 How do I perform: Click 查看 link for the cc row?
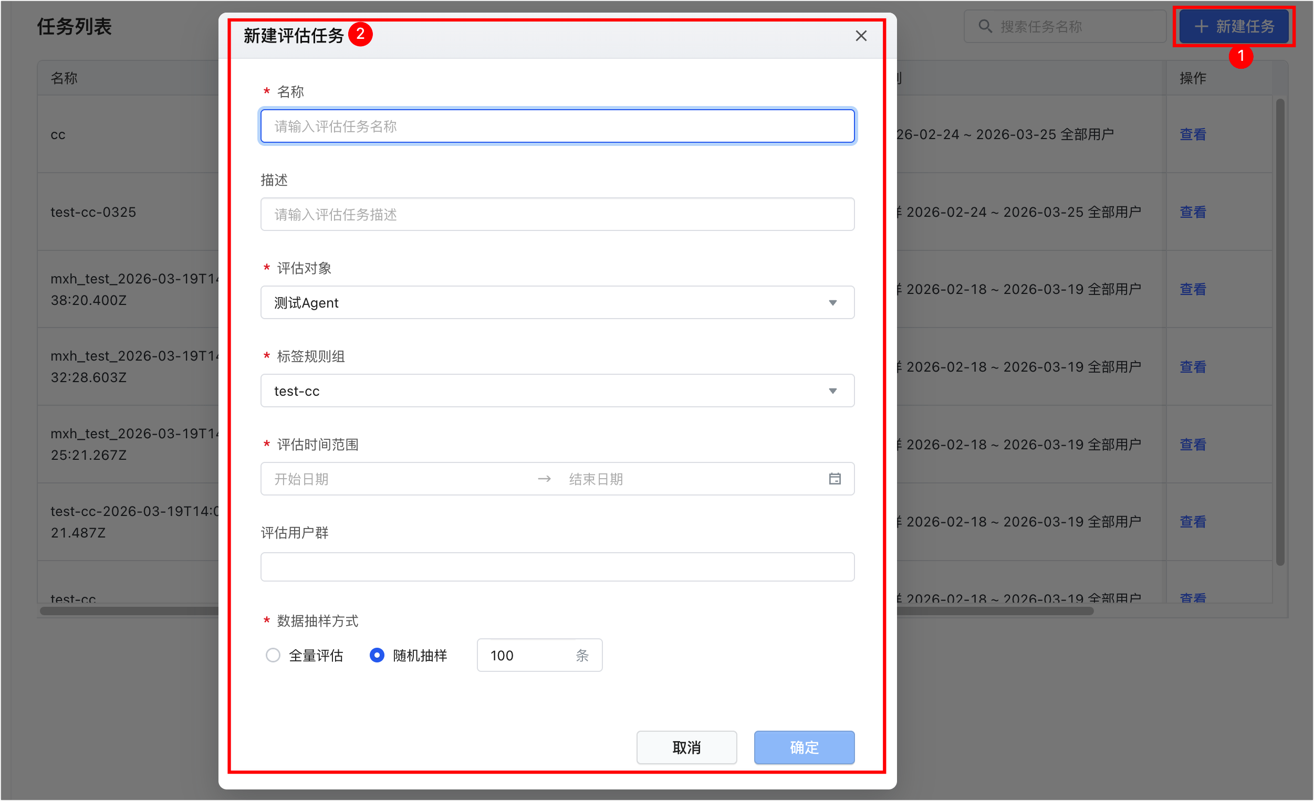point(1192,134)
